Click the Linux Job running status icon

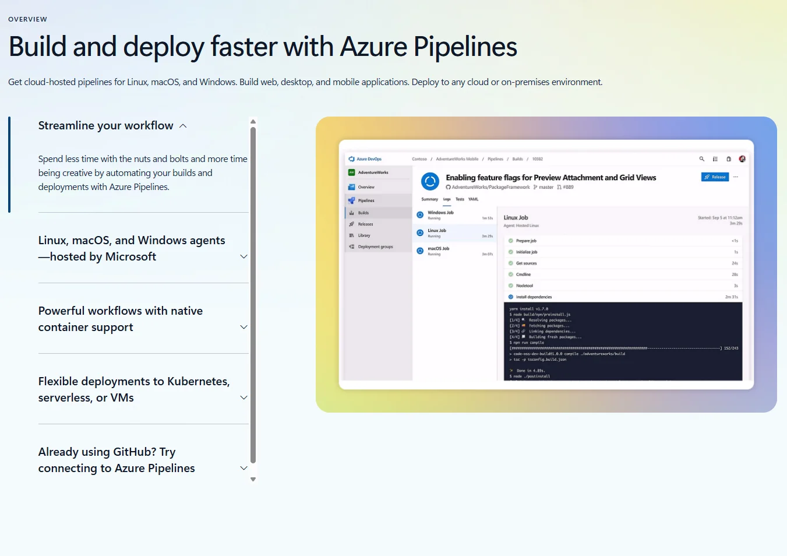tap(420, 233)
